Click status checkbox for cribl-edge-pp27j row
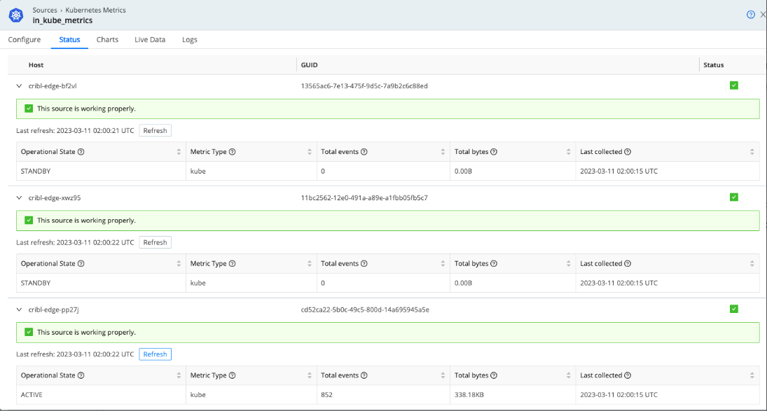Screen dimensions: 767x411 tap(733, 309)
